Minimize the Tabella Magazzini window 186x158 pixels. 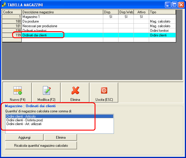168,5
